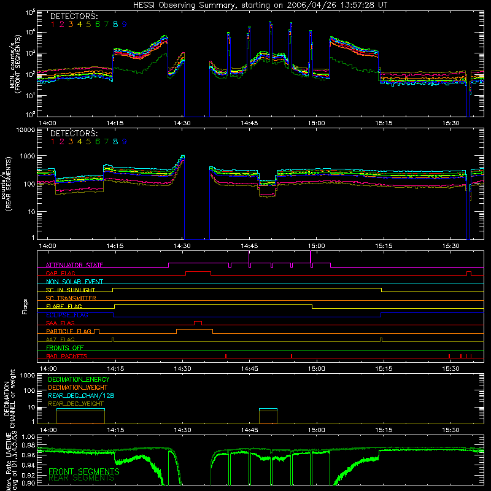Click the vertical Flags axis title

pos(25,306)
